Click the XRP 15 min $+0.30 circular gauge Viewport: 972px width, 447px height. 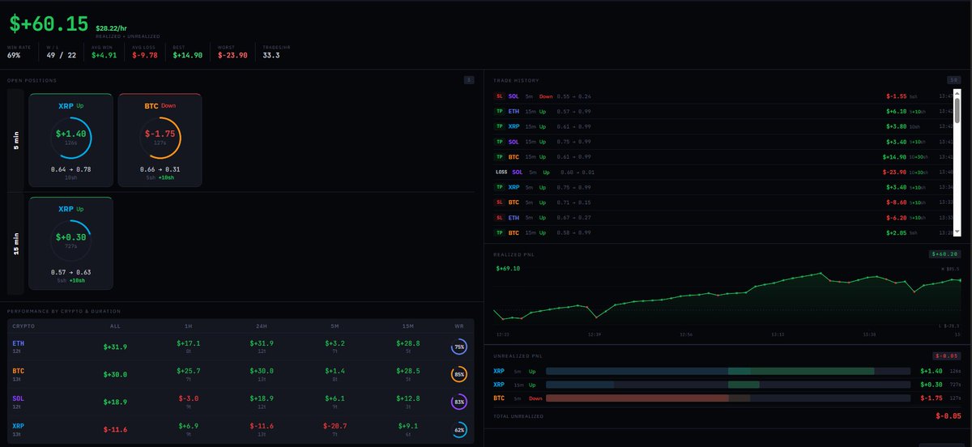(71, 239)
